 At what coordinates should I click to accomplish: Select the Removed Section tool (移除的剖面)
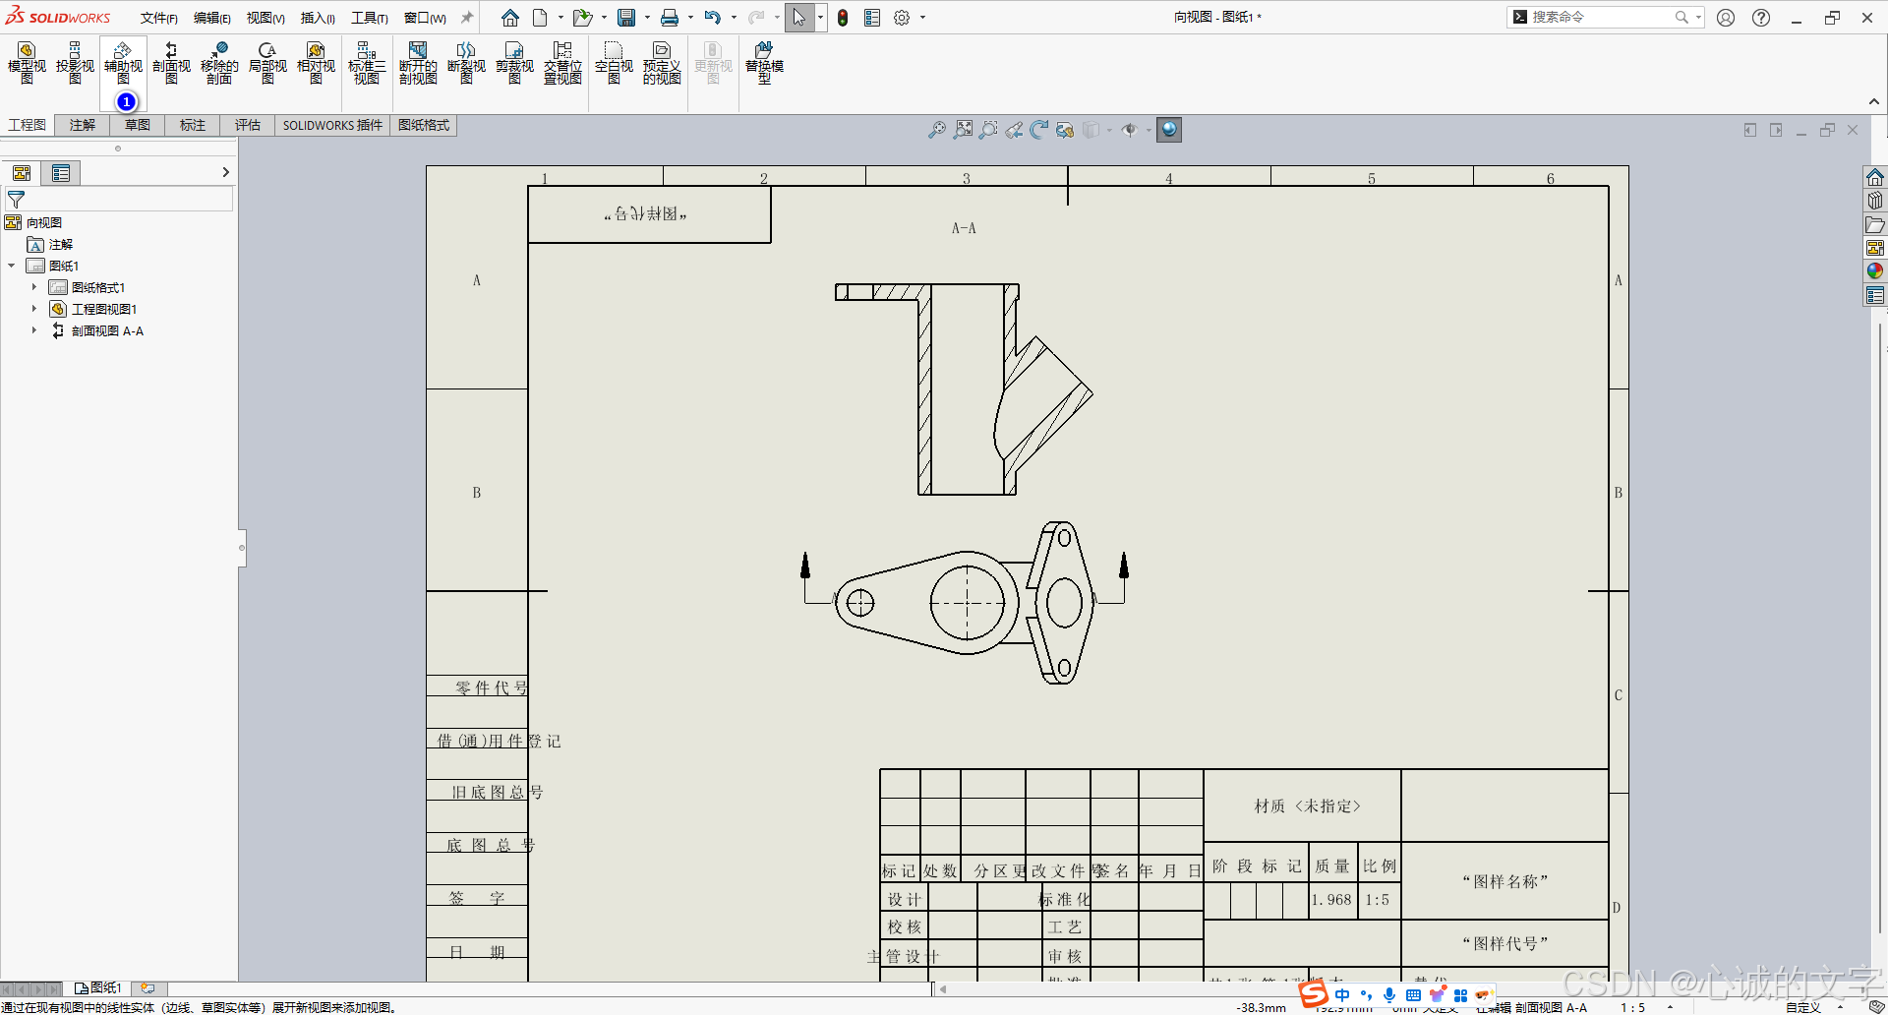pos(219,63)
